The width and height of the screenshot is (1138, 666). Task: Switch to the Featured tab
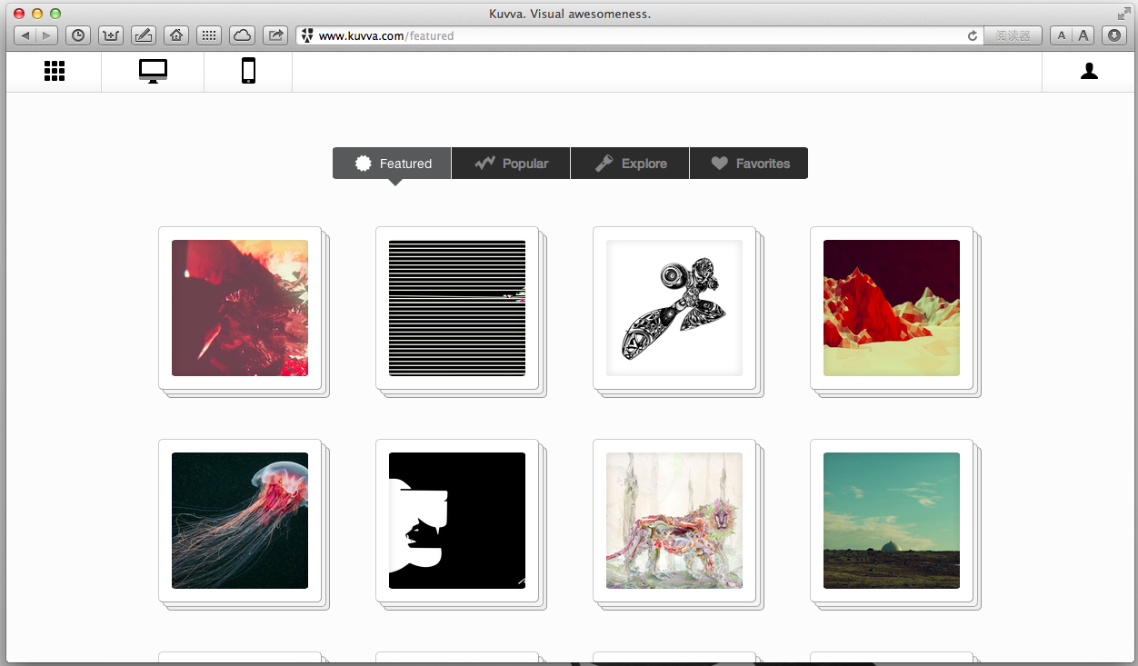pyautogui.click(x=392, y=164)
